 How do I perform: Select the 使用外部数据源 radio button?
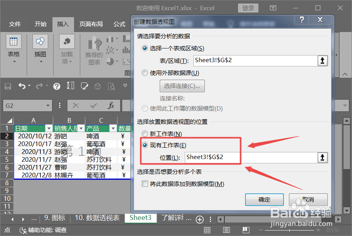coord(144,73)
